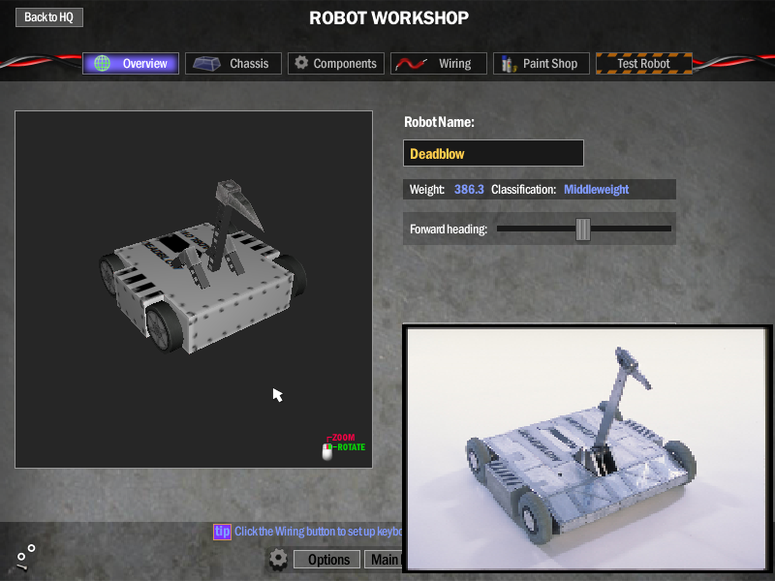
Task: Click the gear icon on Components tab
Action: coord(301,63)
